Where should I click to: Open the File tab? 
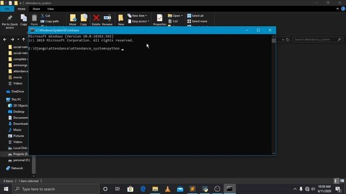[7, 9]
